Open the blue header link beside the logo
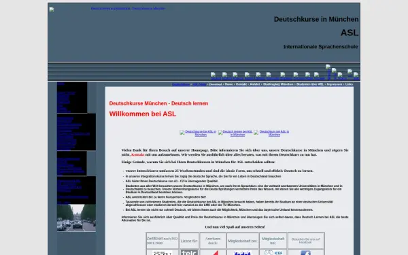The width and height of the screenshot is (408, 255). [x=128, y=9]
